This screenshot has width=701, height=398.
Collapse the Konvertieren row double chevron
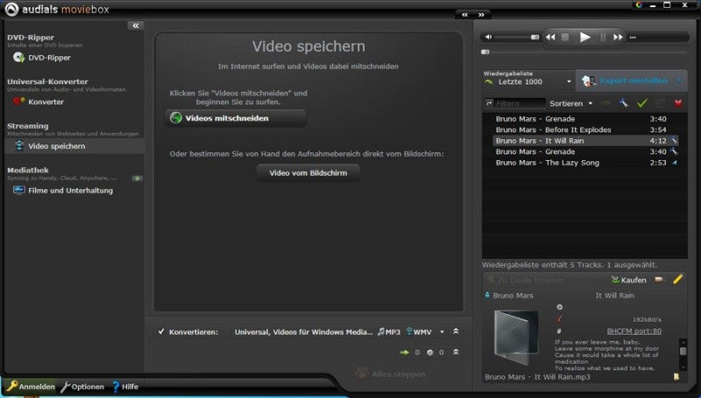pyautogui.click(x=456, y=331)
